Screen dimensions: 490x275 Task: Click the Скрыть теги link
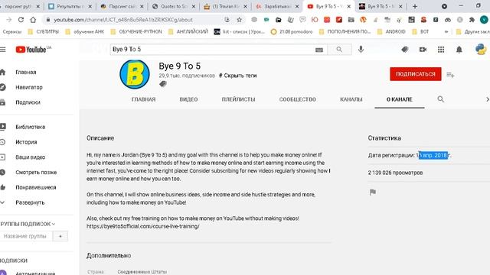click(240, 76)
